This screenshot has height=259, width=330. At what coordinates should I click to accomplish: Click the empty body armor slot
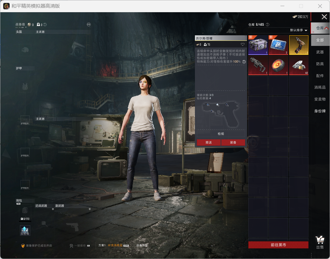point(25,86)
